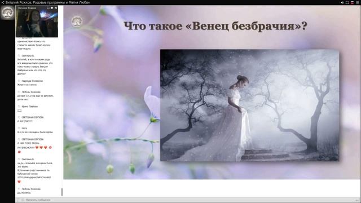
Task: Click the avatar icon next to Ната
Action: [x=19, y=128]
